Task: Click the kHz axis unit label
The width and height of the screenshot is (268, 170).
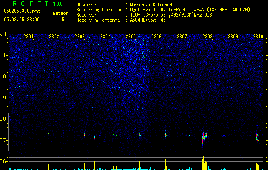Action: [x=4, y=34]
